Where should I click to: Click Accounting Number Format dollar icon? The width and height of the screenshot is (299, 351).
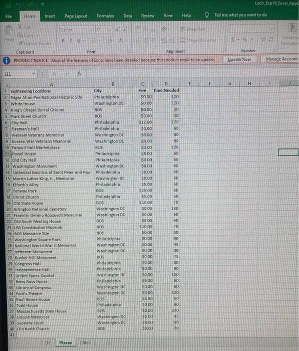click(233, 40)
